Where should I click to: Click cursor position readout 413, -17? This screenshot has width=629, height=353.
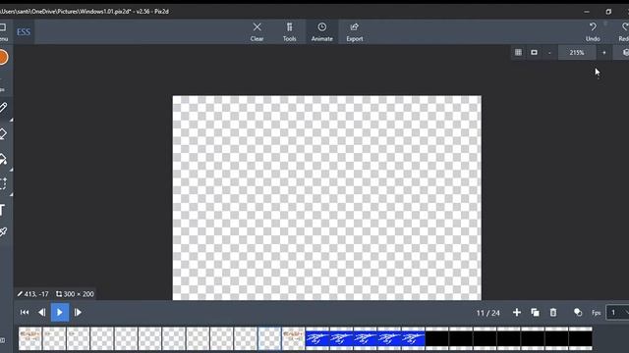tap(32, 294)
